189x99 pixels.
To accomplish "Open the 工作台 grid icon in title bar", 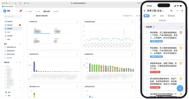I will pos(25,3).
